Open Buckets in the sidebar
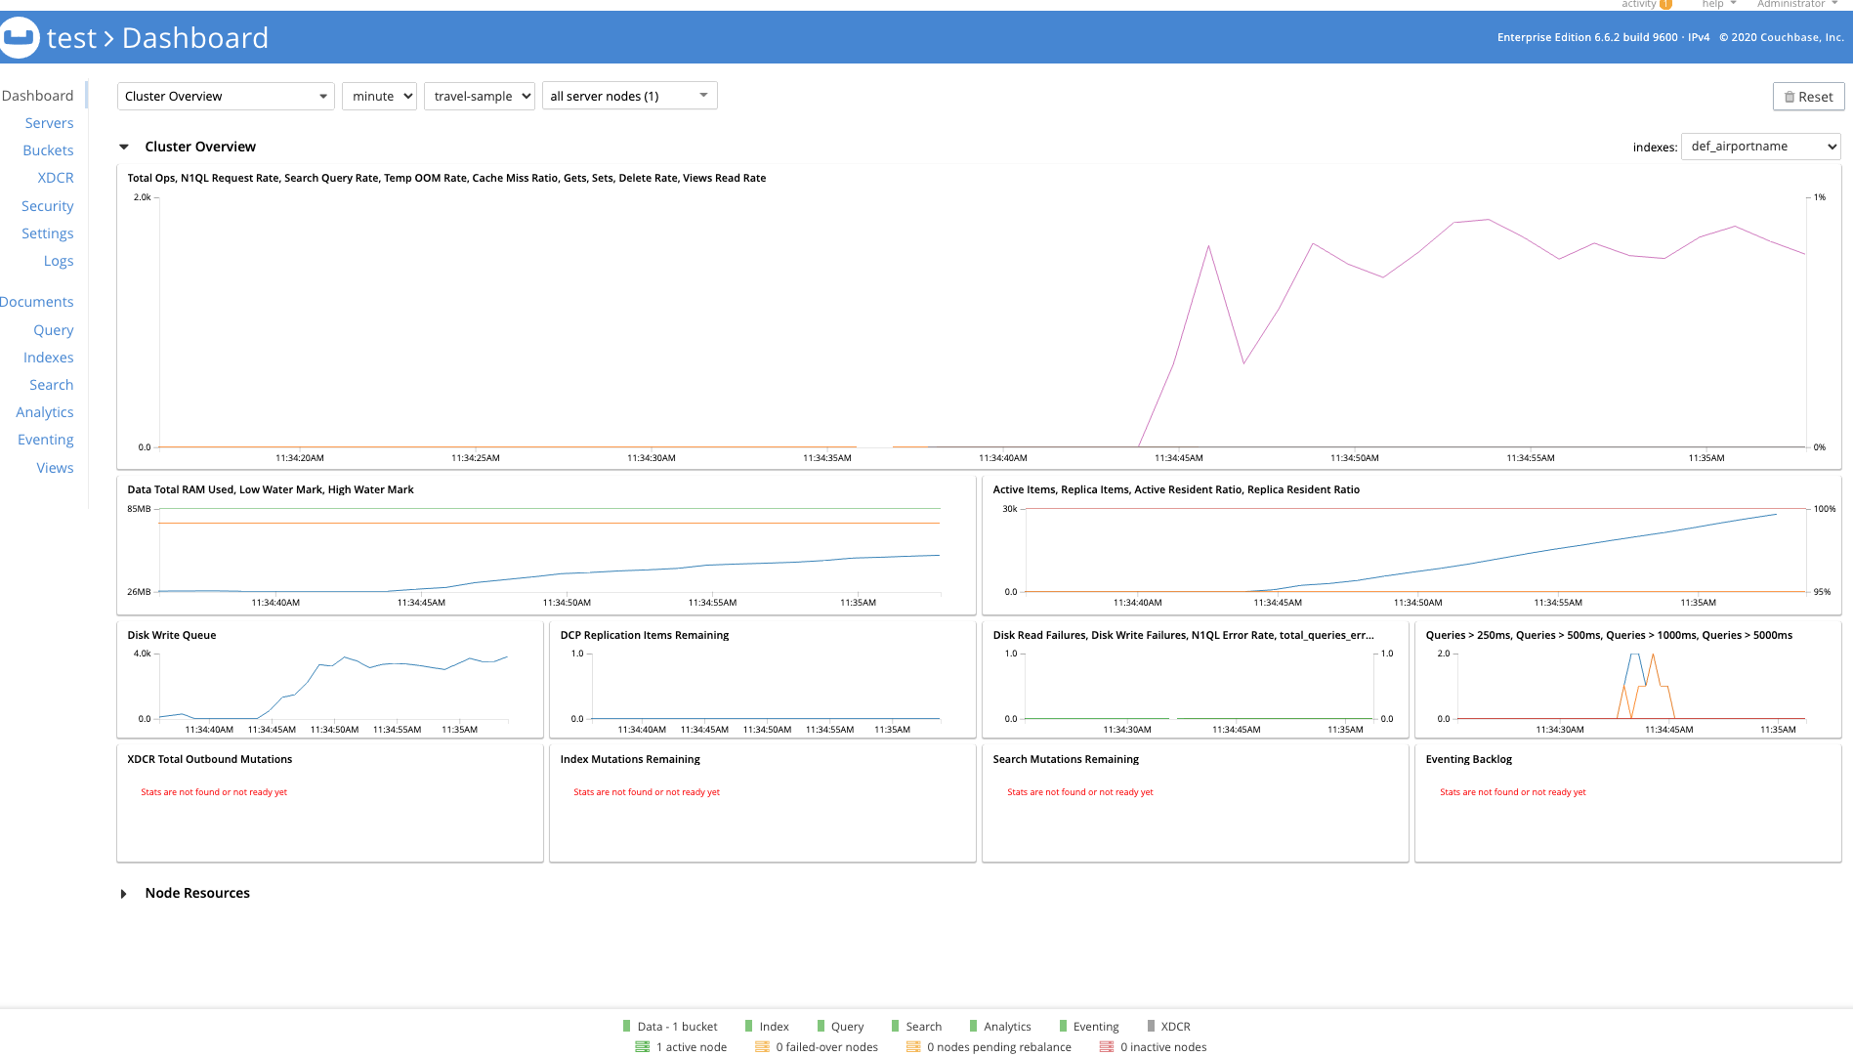Screen dimensions: 1853x1056 click(48, 150)
